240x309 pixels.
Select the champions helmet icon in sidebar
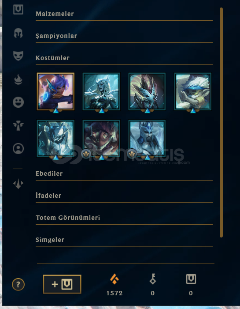coord(18,33)
